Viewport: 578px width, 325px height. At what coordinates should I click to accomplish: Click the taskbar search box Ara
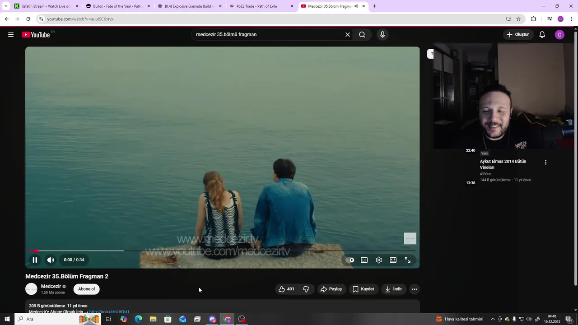pyautogui.click(x=58, y=319)
